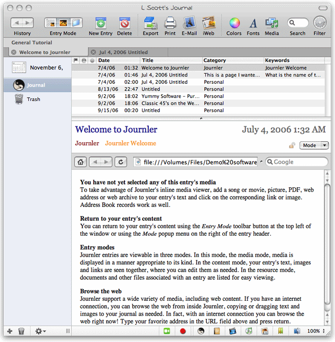
Task: Switch Entry Mode to media view
Action: tap(64, 23)
